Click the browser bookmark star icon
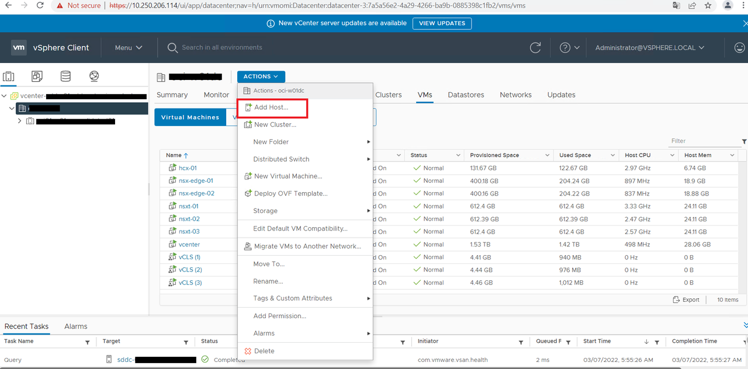 (708, 5)
